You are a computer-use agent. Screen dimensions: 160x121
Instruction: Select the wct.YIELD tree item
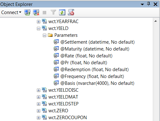click(58, 28)
